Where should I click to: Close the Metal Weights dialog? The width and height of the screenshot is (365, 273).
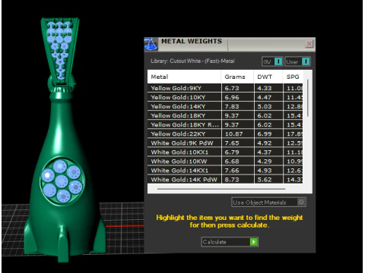pyautogui.click(x=309, y=44)
